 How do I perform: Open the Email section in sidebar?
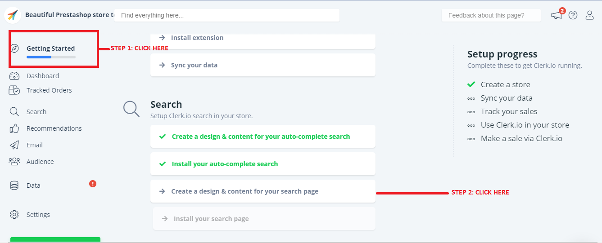tap(34, 145)
